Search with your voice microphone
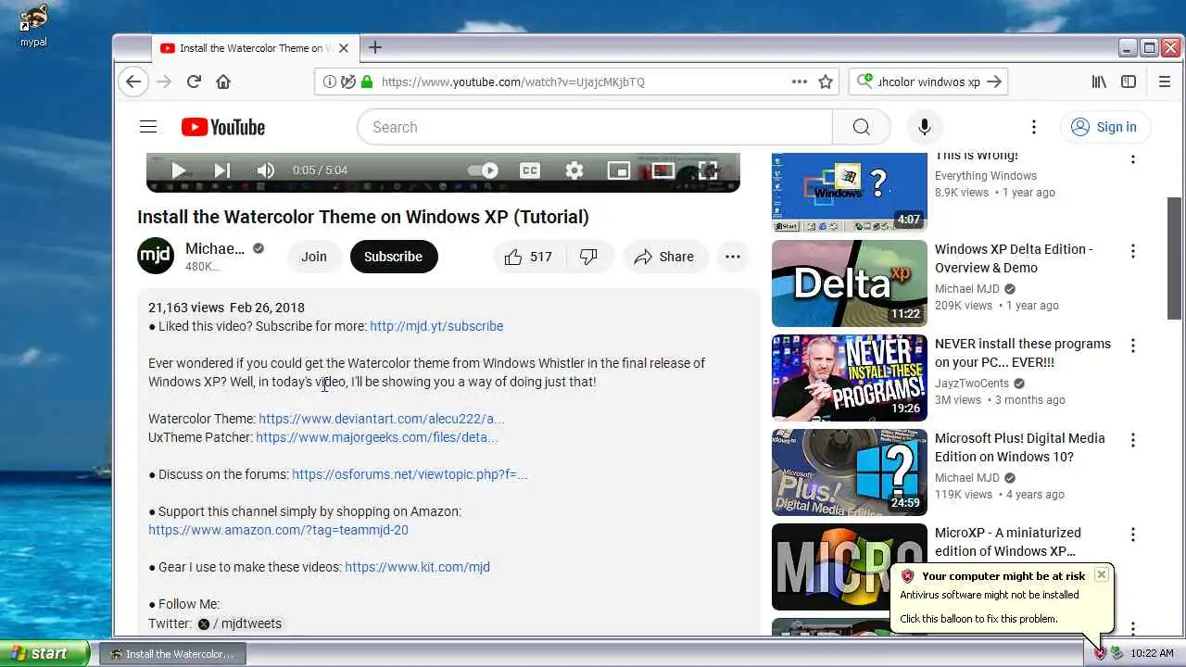 924,127
